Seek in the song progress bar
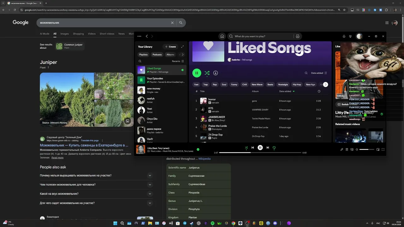Viewport: 404px width, 227px height. [x=260, y=153]
